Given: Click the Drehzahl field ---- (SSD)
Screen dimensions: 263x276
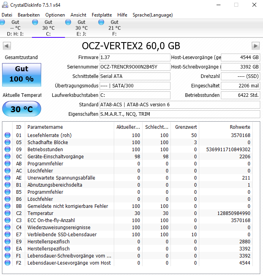Looking at the screenshot, I should (241, 76).
